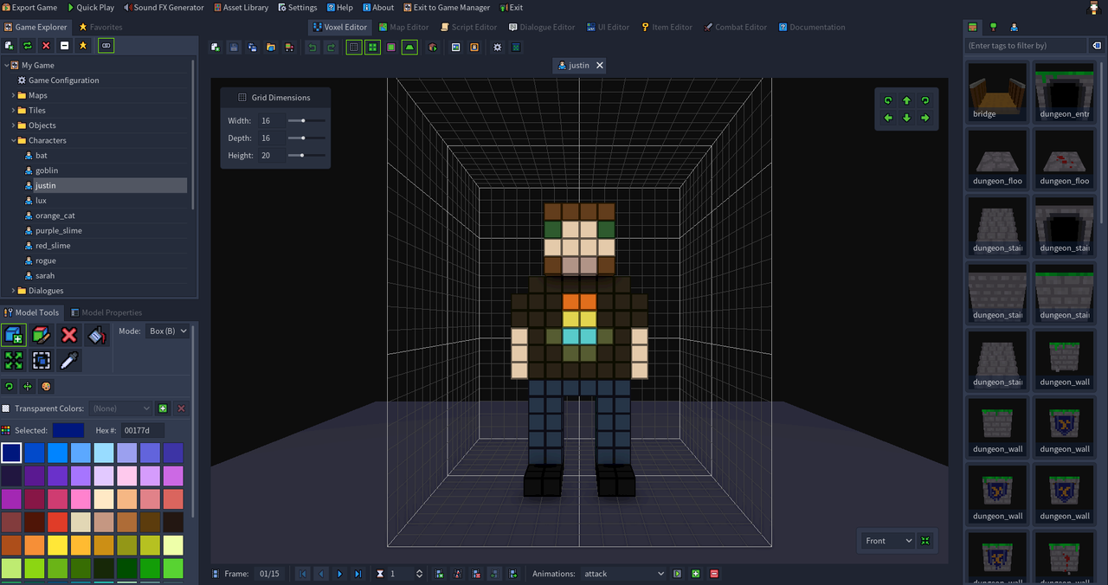Delete the animation with red minus
Viewport: 1108px width, 585px height.
pyautogui.click(x=714, y=574)
